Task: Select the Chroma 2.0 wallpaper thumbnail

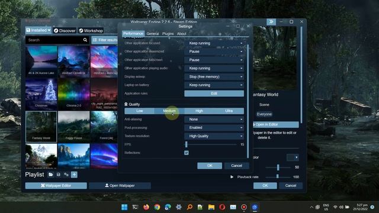Action: click(x=73, y=94)
